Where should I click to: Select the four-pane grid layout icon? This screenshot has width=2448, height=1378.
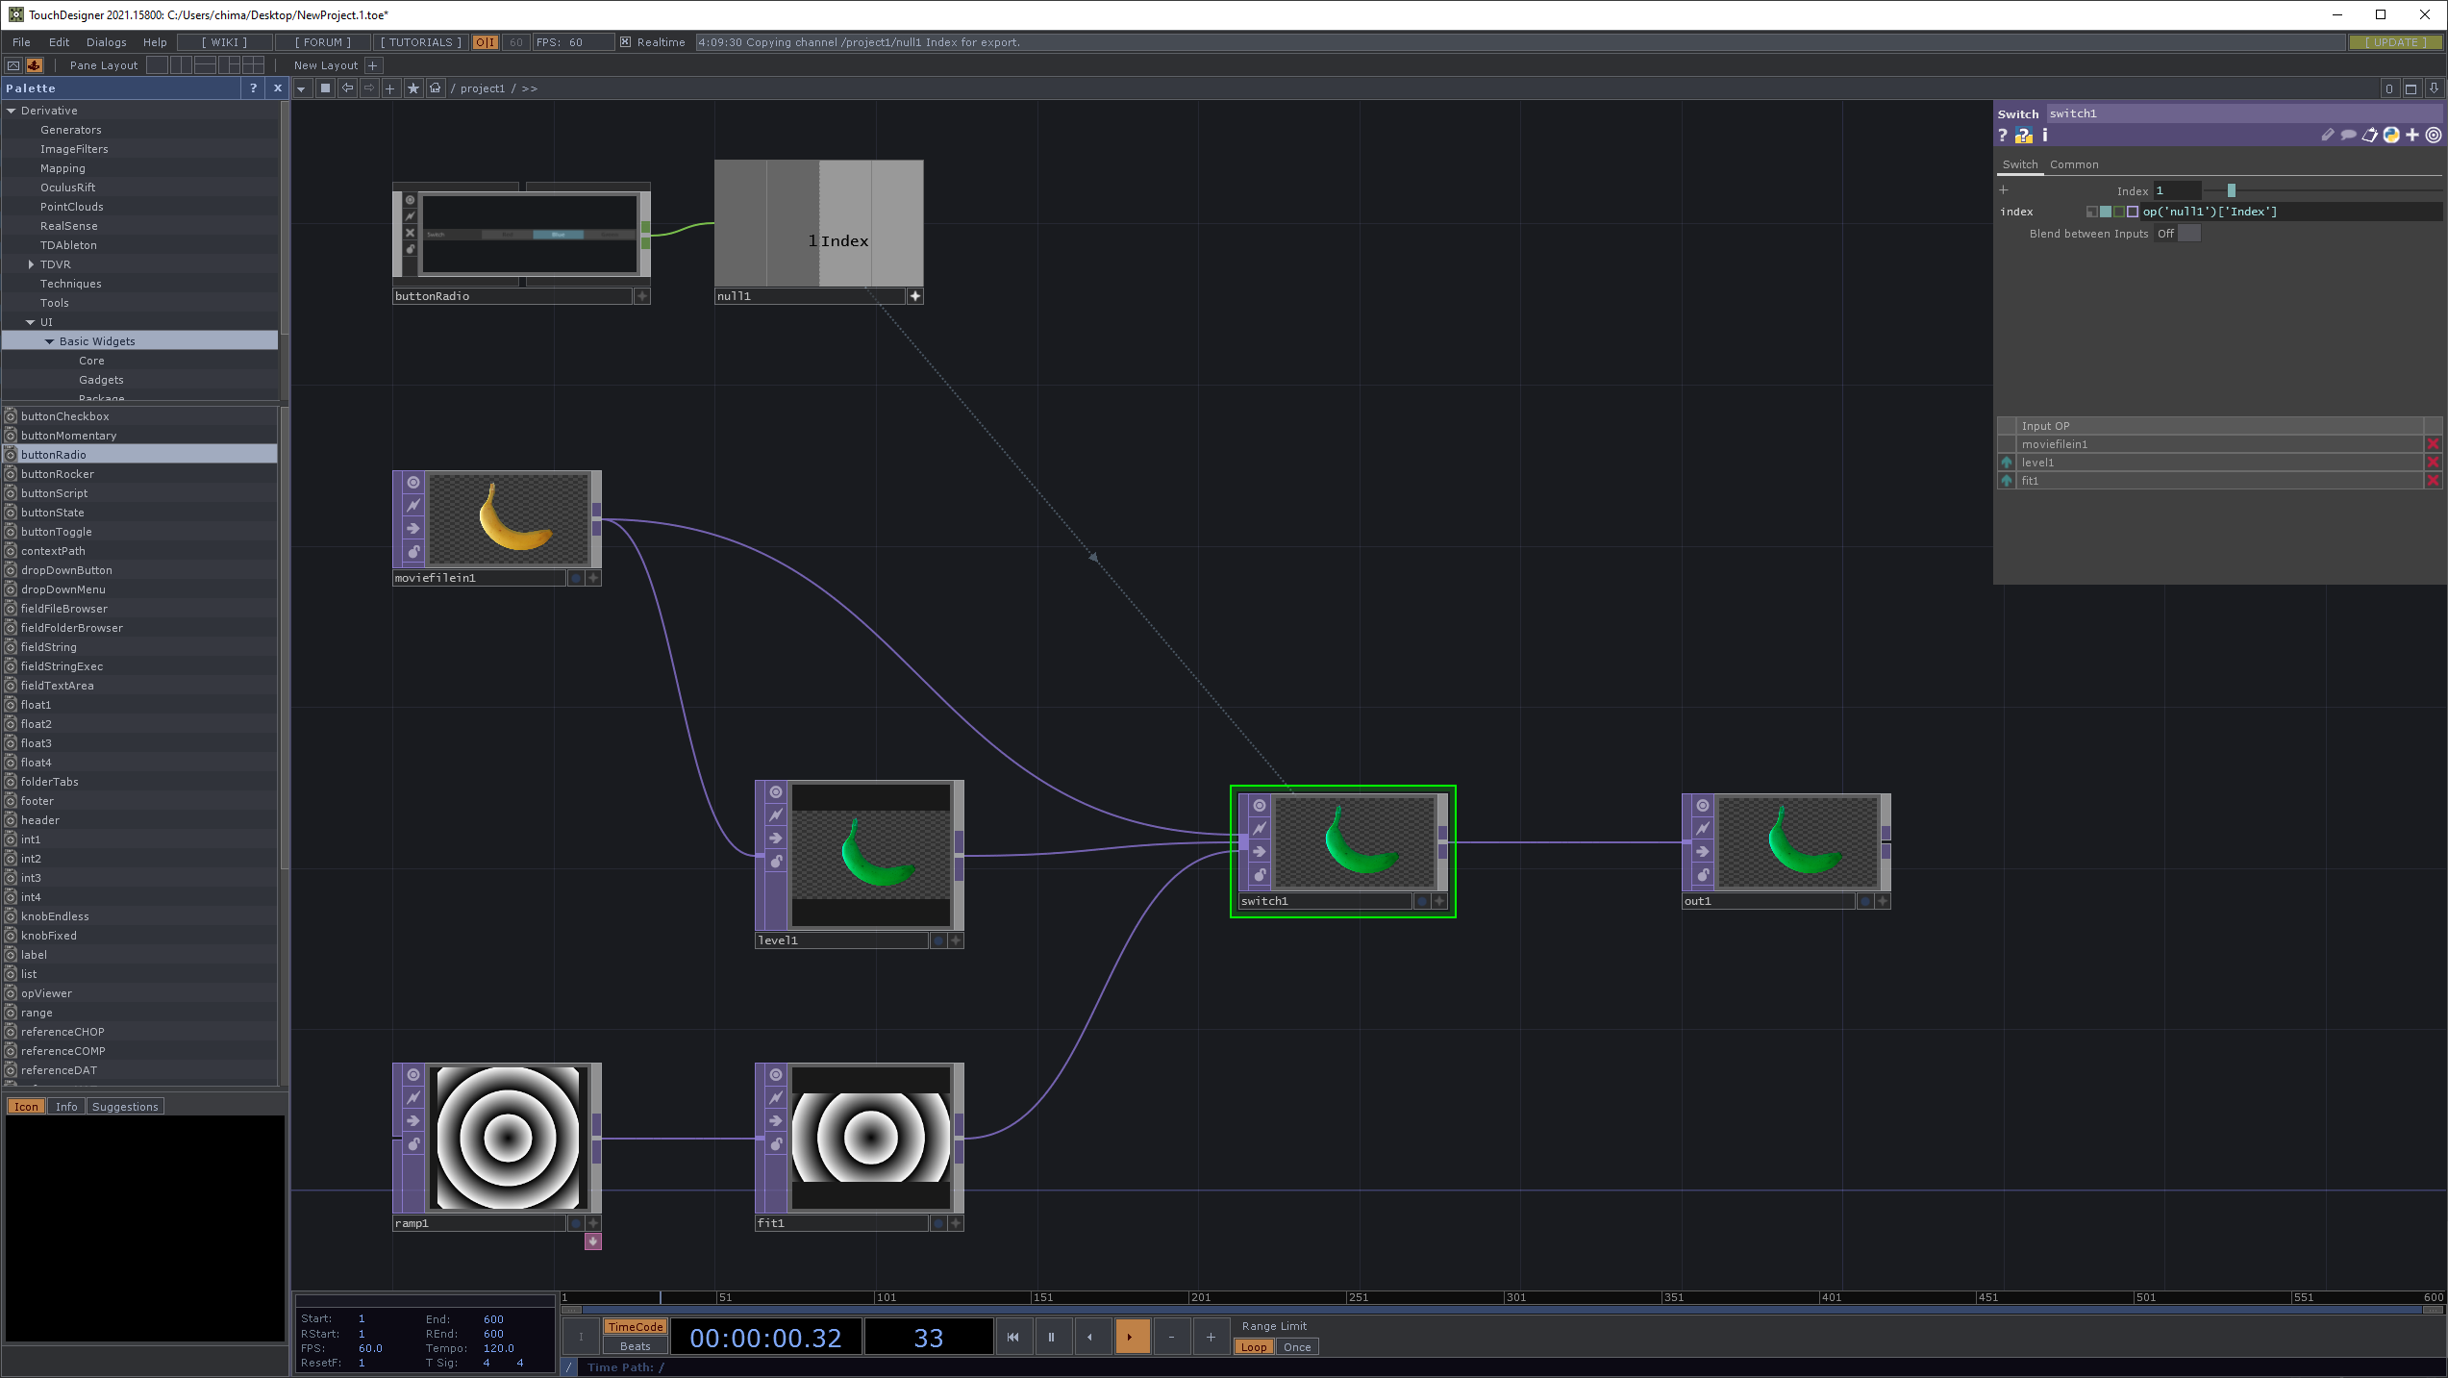[x=253, y=65]
